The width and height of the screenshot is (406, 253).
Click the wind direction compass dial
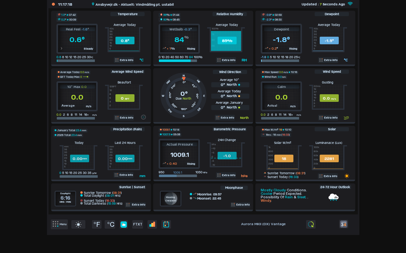pyautogui.click(x=184, y=96)
